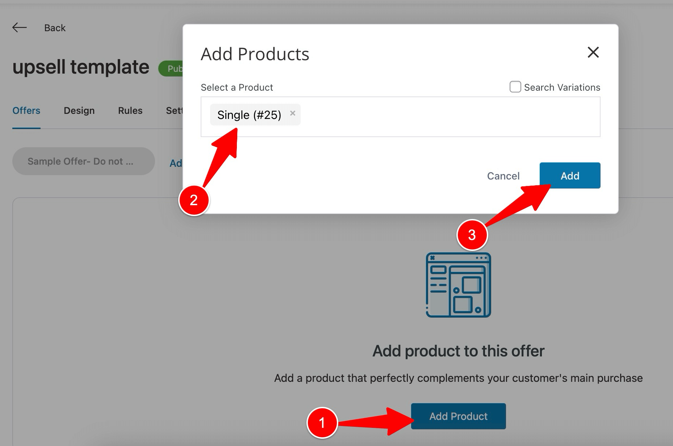Click the Add Products dialog title
The width and height of the screenshot is (673, 446).
pyautogui.click(x=255, y=54)
